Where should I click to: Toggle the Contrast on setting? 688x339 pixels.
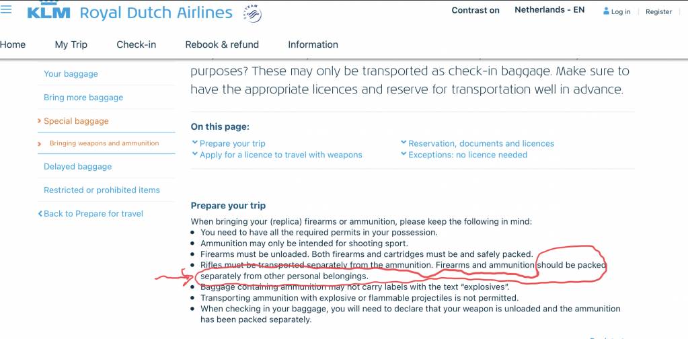[x=475, y=11]
